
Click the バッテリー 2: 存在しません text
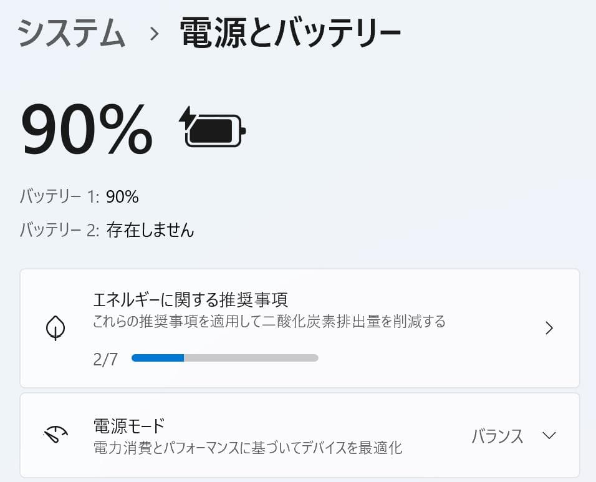[x=106, y=229]
